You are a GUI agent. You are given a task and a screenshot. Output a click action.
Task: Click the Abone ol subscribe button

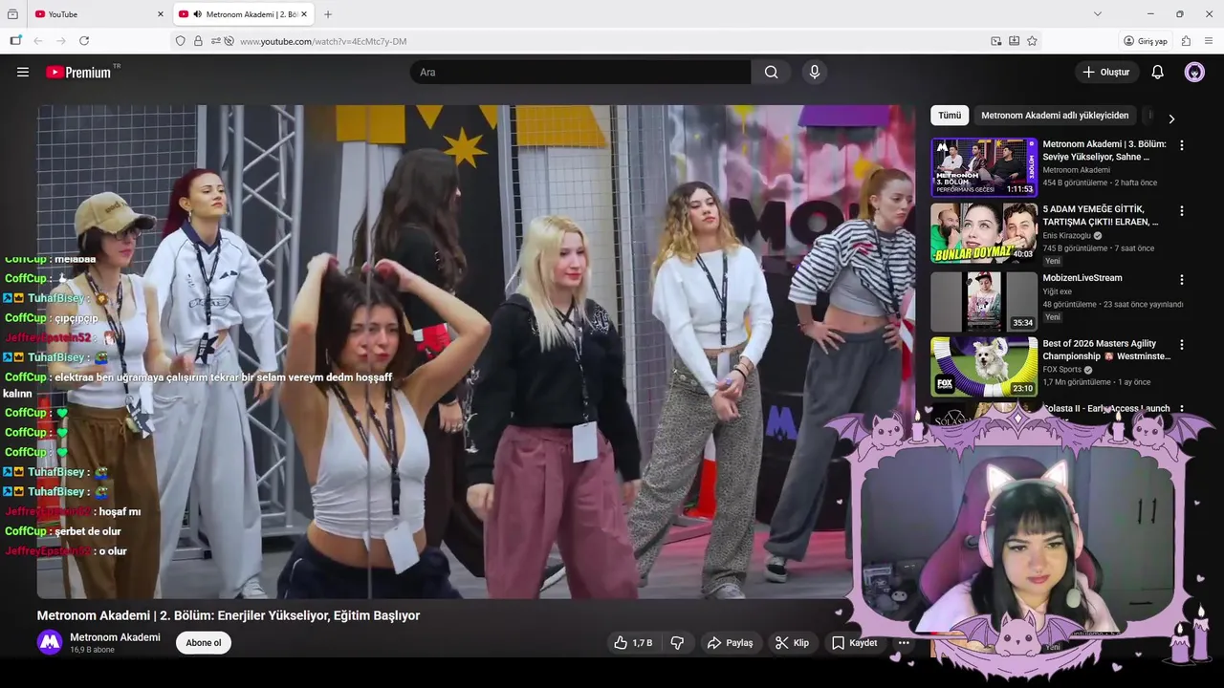pos(204,643)
